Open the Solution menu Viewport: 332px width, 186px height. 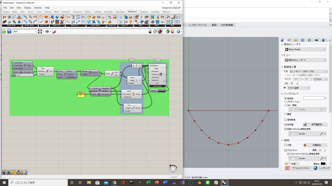(38, 8)
